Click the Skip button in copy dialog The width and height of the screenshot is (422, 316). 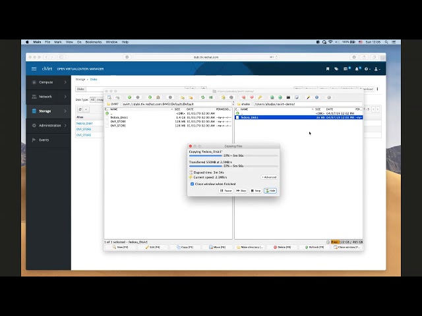click(x=241, y=190)
